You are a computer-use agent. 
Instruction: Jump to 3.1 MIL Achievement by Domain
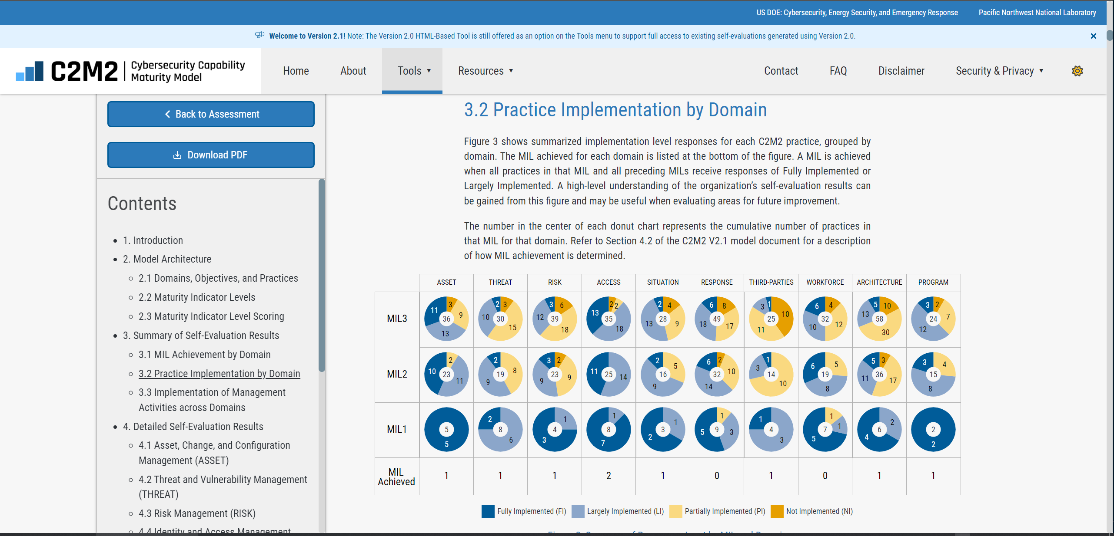coord(204,355)
